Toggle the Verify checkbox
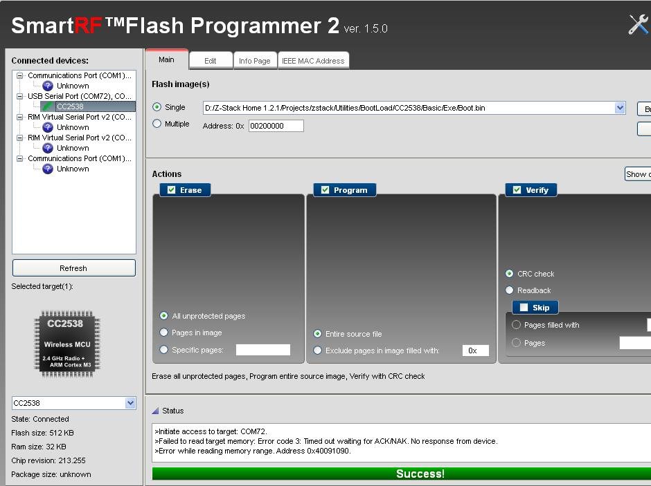The height and width of the screenshot is (486, 651). coord(517,189)
